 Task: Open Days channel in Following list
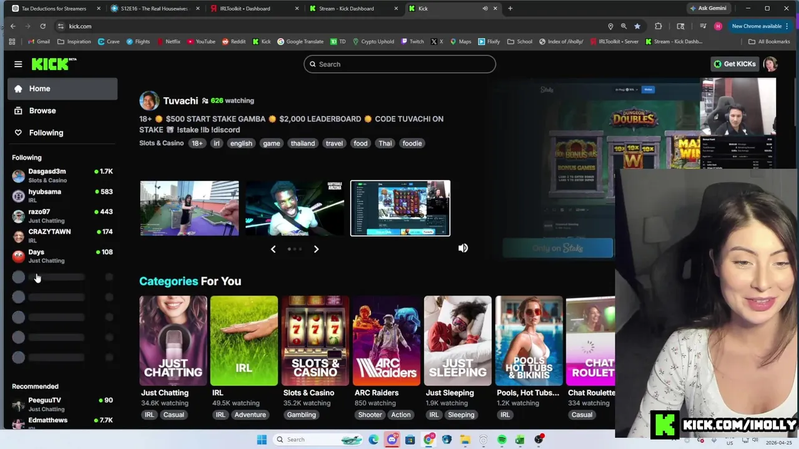pyautogui.click(x=62, y=256)
